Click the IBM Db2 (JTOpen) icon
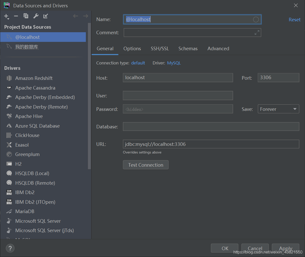Image resolution: width=305 pixels, height=257 pixels. 9,202
